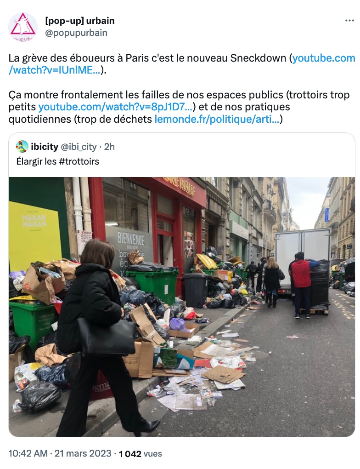
Task: Open the trash-filled Paris street photo
Action: pyautogui.click(x=182, y=307)
